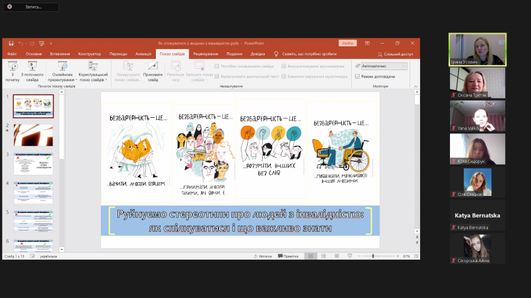Select slide 3 thumbnail in slide panel
This screenshot has width=531, height=298.
tap(34, 163)
